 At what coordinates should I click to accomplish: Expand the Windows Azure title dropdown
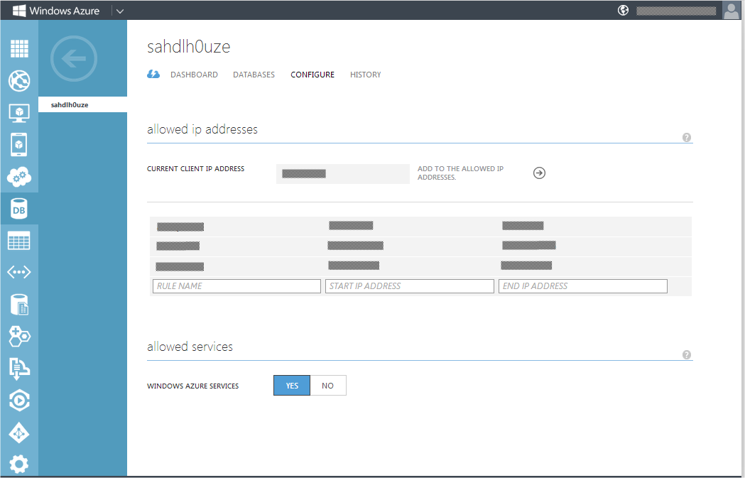119,10
